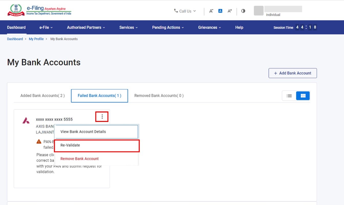Switch to grid card view layout
Viewport: 344px width, 205px height.
click(x=303, y=96)
